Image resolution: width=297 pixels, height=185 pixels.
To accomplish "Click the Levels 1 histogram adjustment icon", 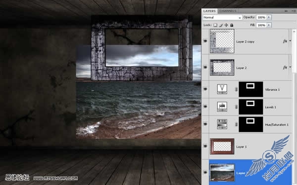I will pos(222,107).
